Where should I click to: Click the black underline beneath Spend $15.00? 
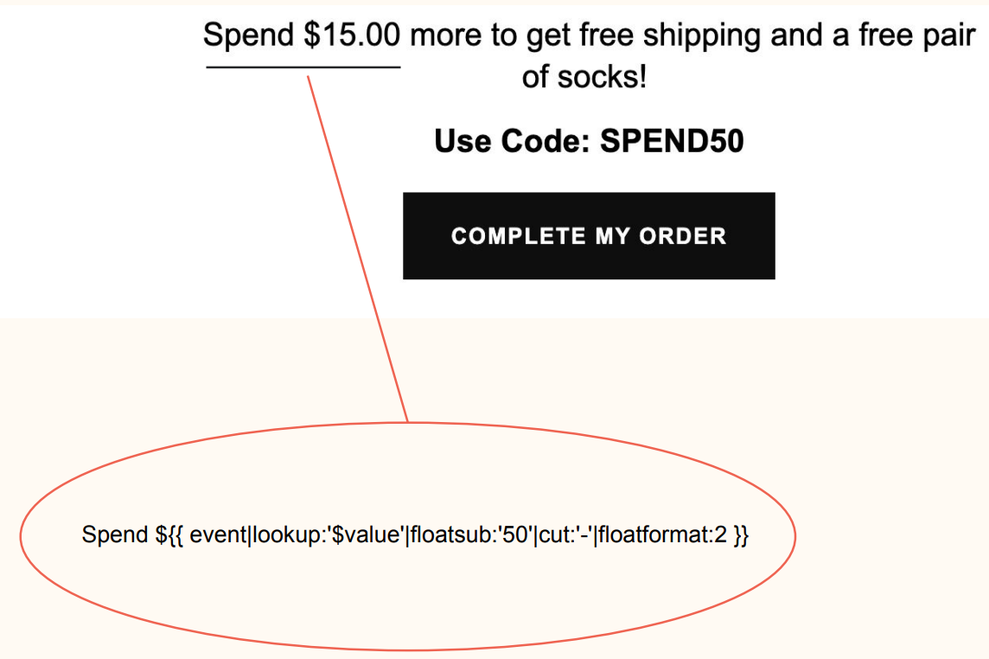point(303,67)
